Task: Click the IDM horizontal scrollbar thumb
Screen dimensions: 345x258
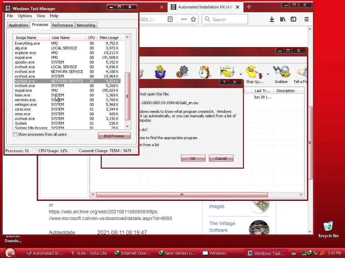Action: (182, 195)
